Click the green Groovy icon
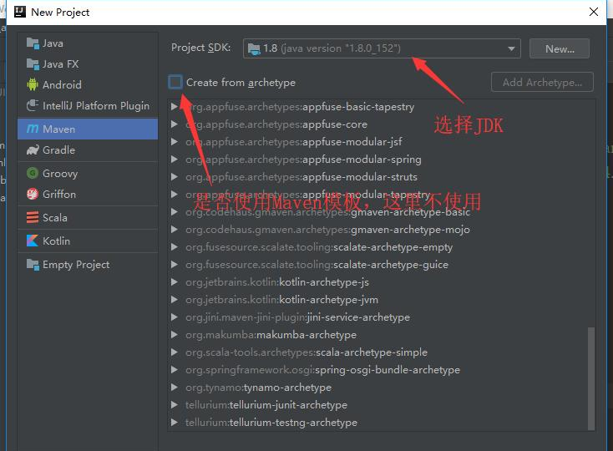This screenshot has width=613, height=451. [x=33, y=173]
